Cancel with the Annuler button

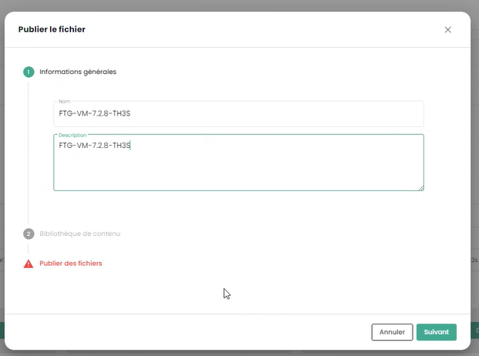tap(392, 332)
